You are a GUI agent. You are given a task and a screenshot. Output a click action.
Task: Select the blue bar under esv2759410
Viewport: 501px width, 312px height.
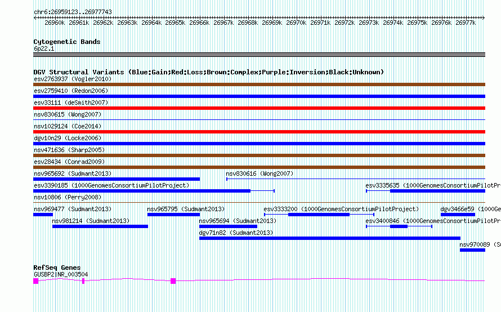[259, 96]
